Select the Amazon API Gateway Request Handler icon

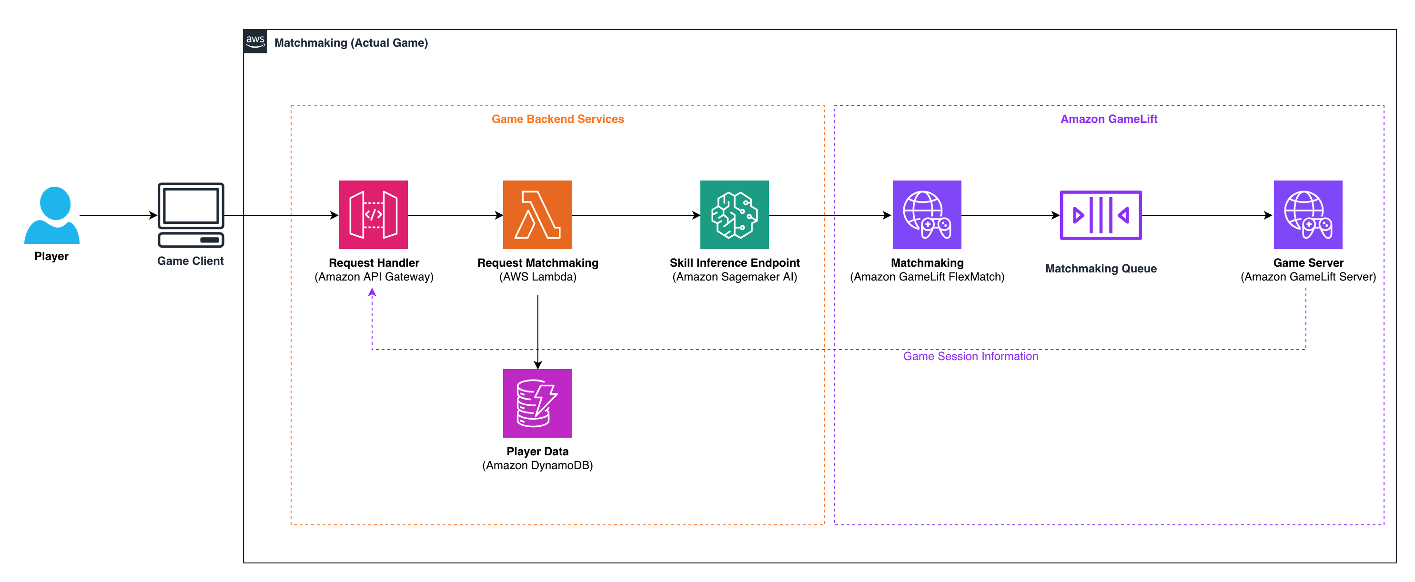(x=373, y=215)
